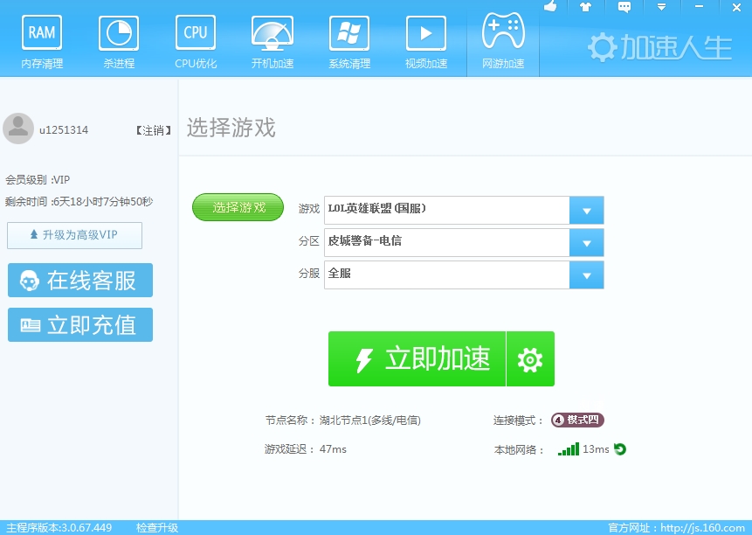Click the gear icon beside 立即加速
This screenshot has width=752, height=535.
point(529,358)
